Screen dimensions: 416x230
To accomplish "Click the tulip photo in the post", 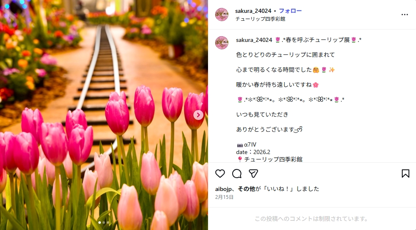I will point(104,115).
